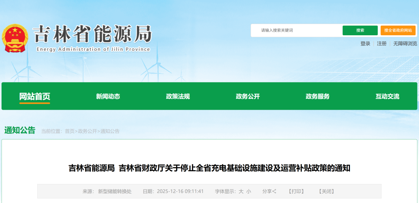Go to 网站首页 in navigation bar
This screenshot has height=203, width=419.
pos(35,96)
